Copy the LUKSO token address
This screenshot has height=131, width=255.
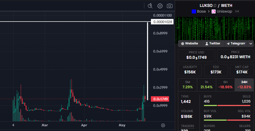tap(215, 5)
